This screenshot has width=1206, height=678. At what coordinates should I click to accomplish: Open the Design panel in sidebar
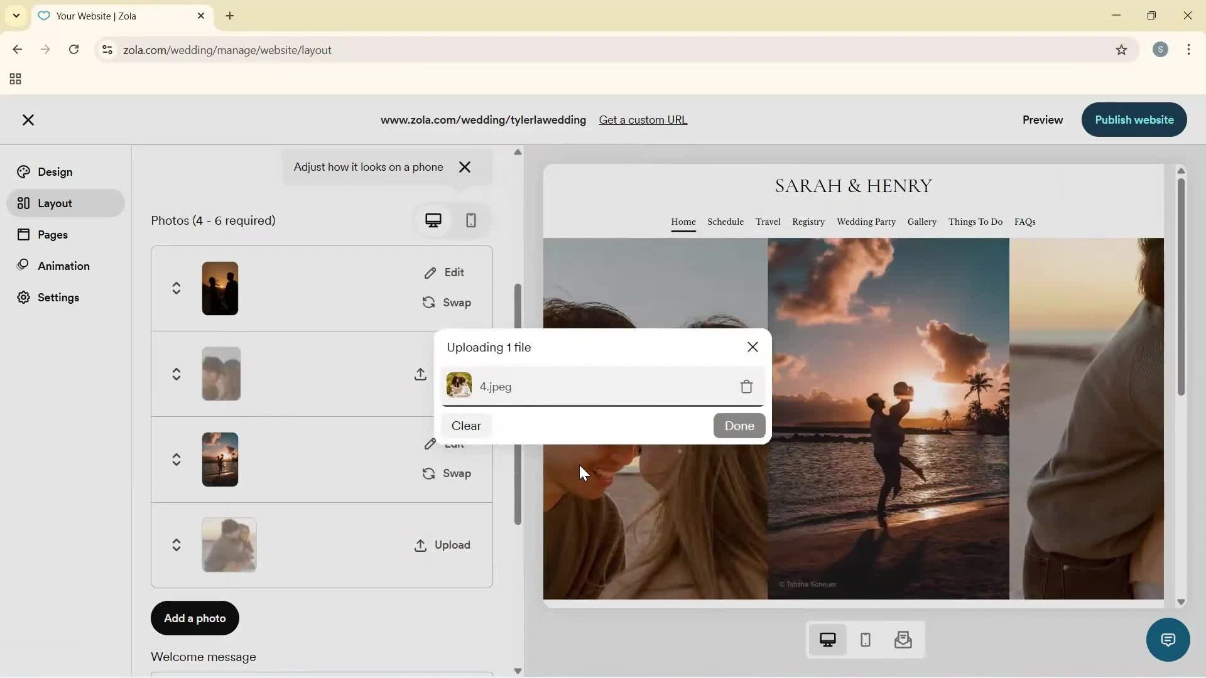click(53, 171)
